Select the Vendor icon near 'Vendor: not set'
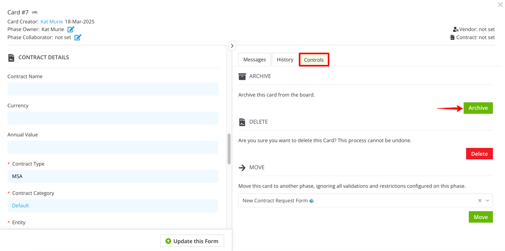 click(x=455, y=29)
